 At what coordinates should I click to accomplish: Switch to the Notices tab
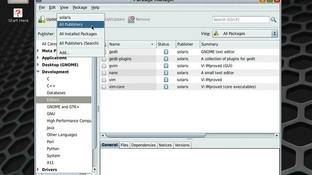[x=165, y=145]
